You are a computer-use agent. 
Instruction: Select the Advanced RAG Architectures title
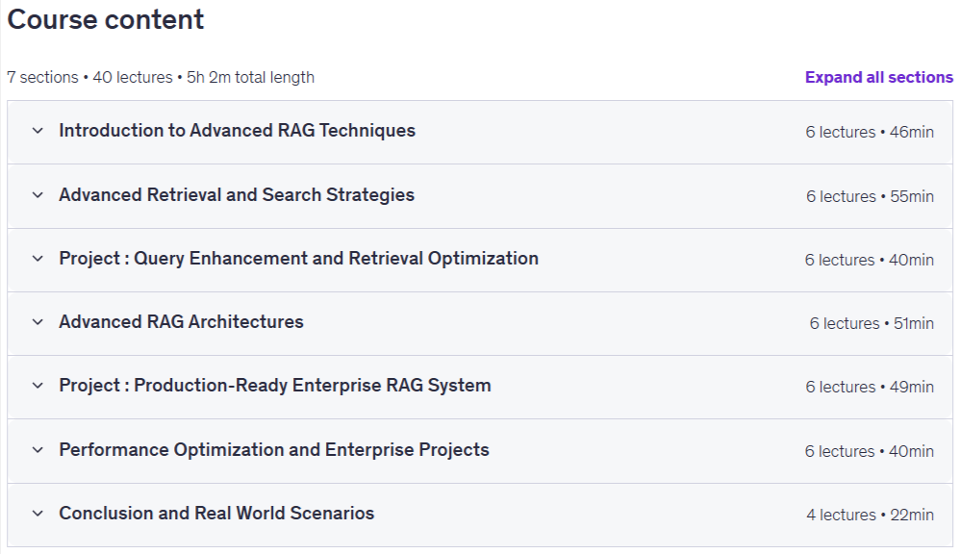pyautogui.click(x=181, y=322)
